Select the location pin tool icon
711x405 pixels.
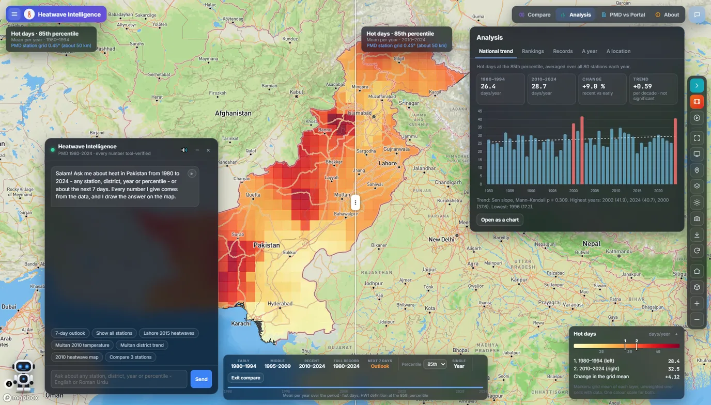697,170
